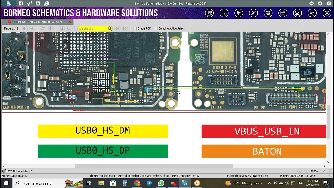The image size is (334, 188).
Task: Click the horizontal scrollbar thumb
Action: coord(154,166)
